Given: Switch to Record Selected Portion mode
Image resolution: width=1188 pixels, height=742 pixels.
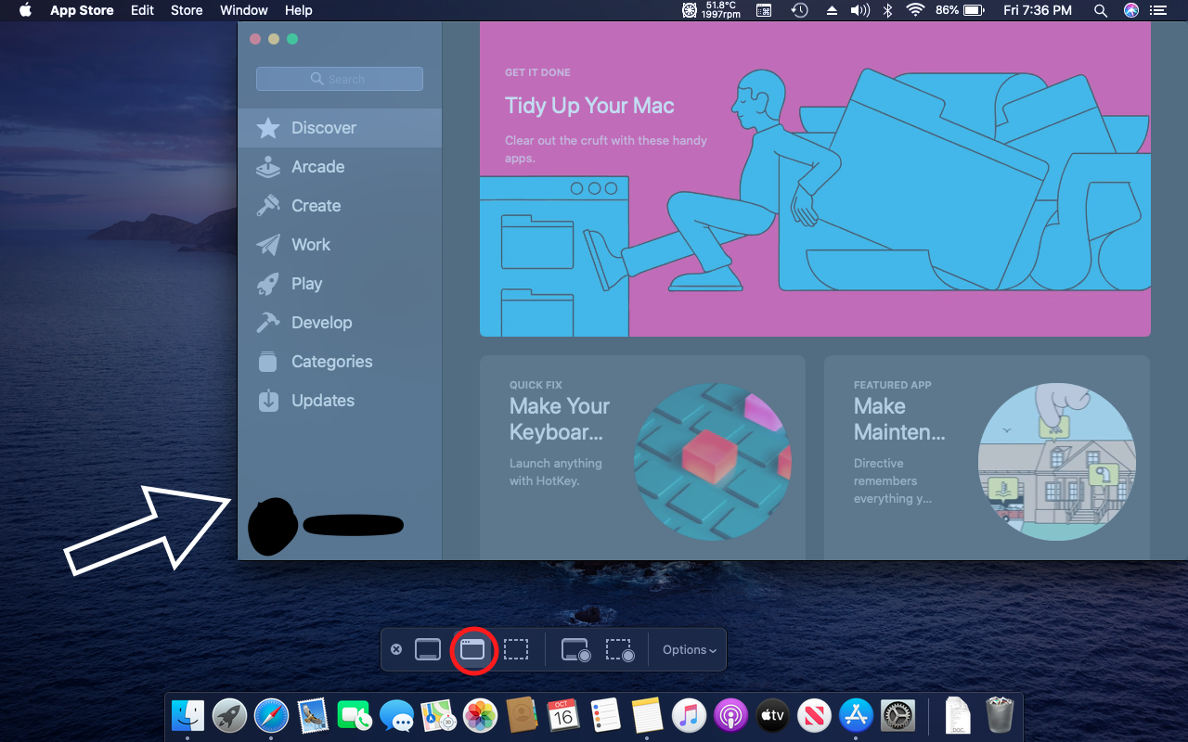Looking at the screenshot, I should [x=619, y=650].
